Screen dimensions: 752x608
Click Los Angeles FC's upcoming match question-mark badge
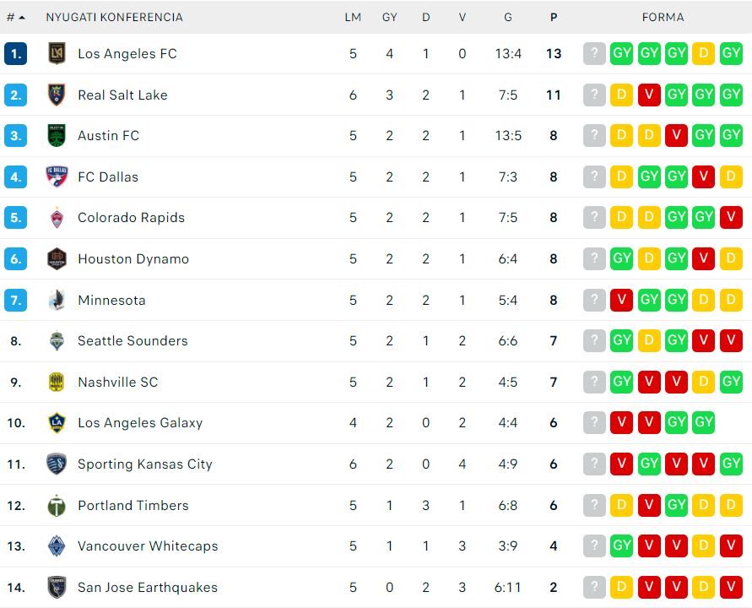pyautogui.click(x=594, y=54)
